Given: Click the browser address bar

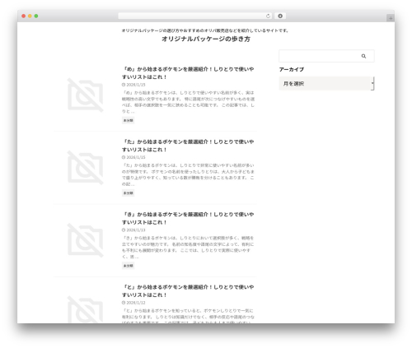Looking at the screenshot, I should [195, 16].
